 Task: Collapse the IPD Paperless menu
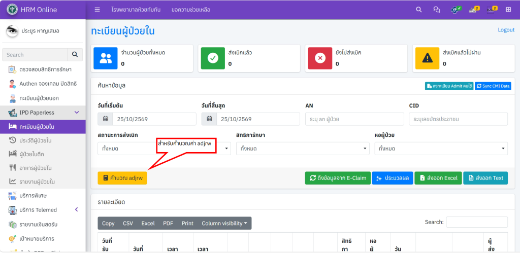tap(43, 113)
